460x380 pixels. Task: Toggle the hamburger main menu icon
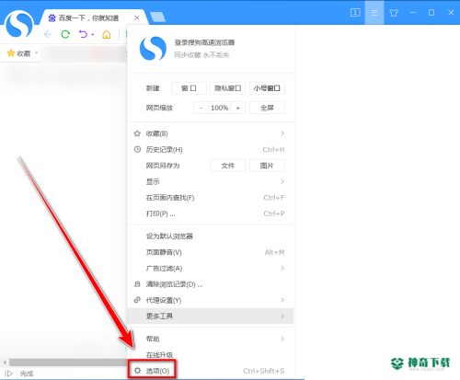click(374, 13)
